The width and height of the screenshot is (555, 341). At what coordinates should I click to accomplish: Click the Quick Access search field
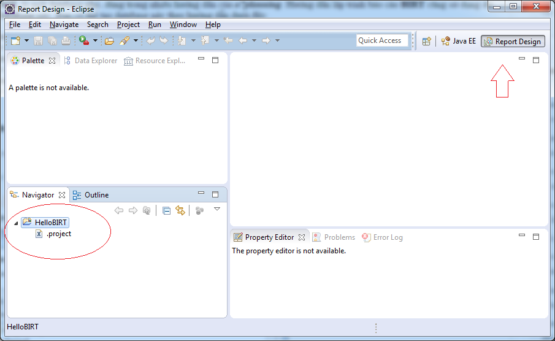382,40
